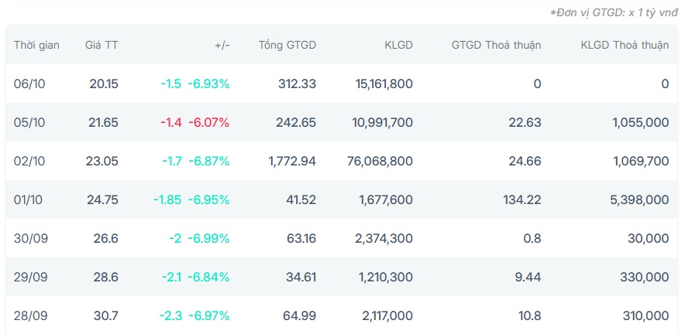This screenshot has height=334, width=685.
Task: Click price 26.6 in 30/09 row
Action: coord(105,238)
